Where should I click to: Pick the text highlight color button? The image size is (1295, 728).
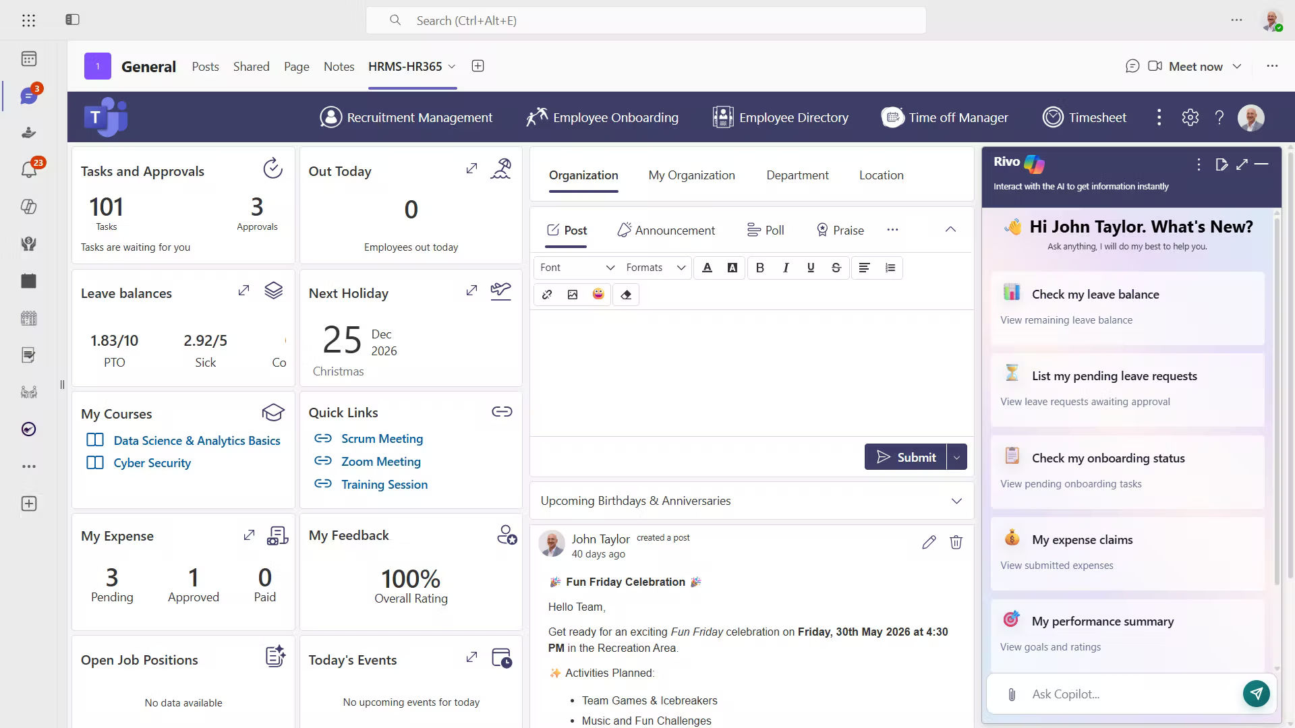click(x=732, y=268)
